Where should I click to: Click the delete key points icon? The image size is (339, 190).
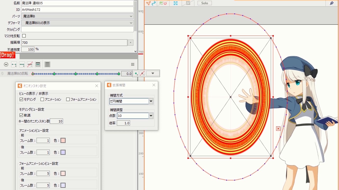(30, 64)
